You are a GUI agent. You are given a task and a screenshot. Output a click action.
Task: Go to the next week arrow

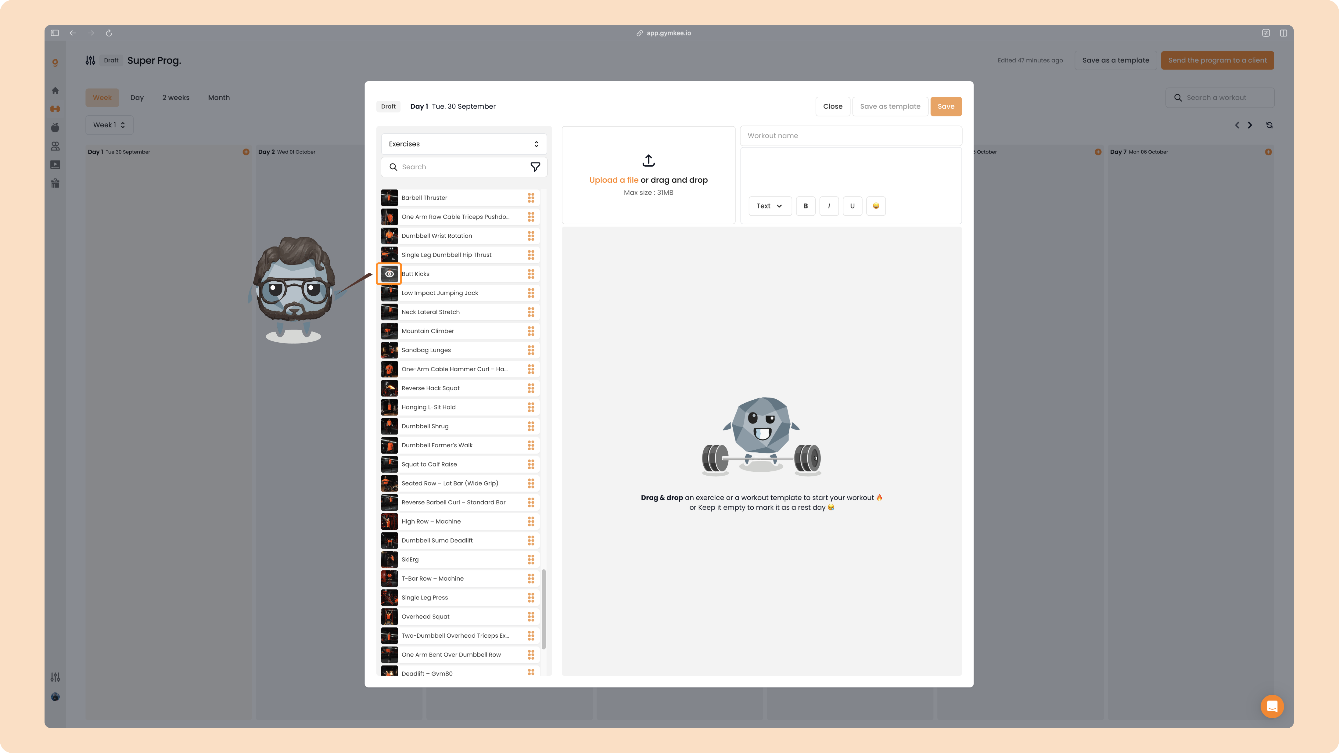[x=1250, y=125]
